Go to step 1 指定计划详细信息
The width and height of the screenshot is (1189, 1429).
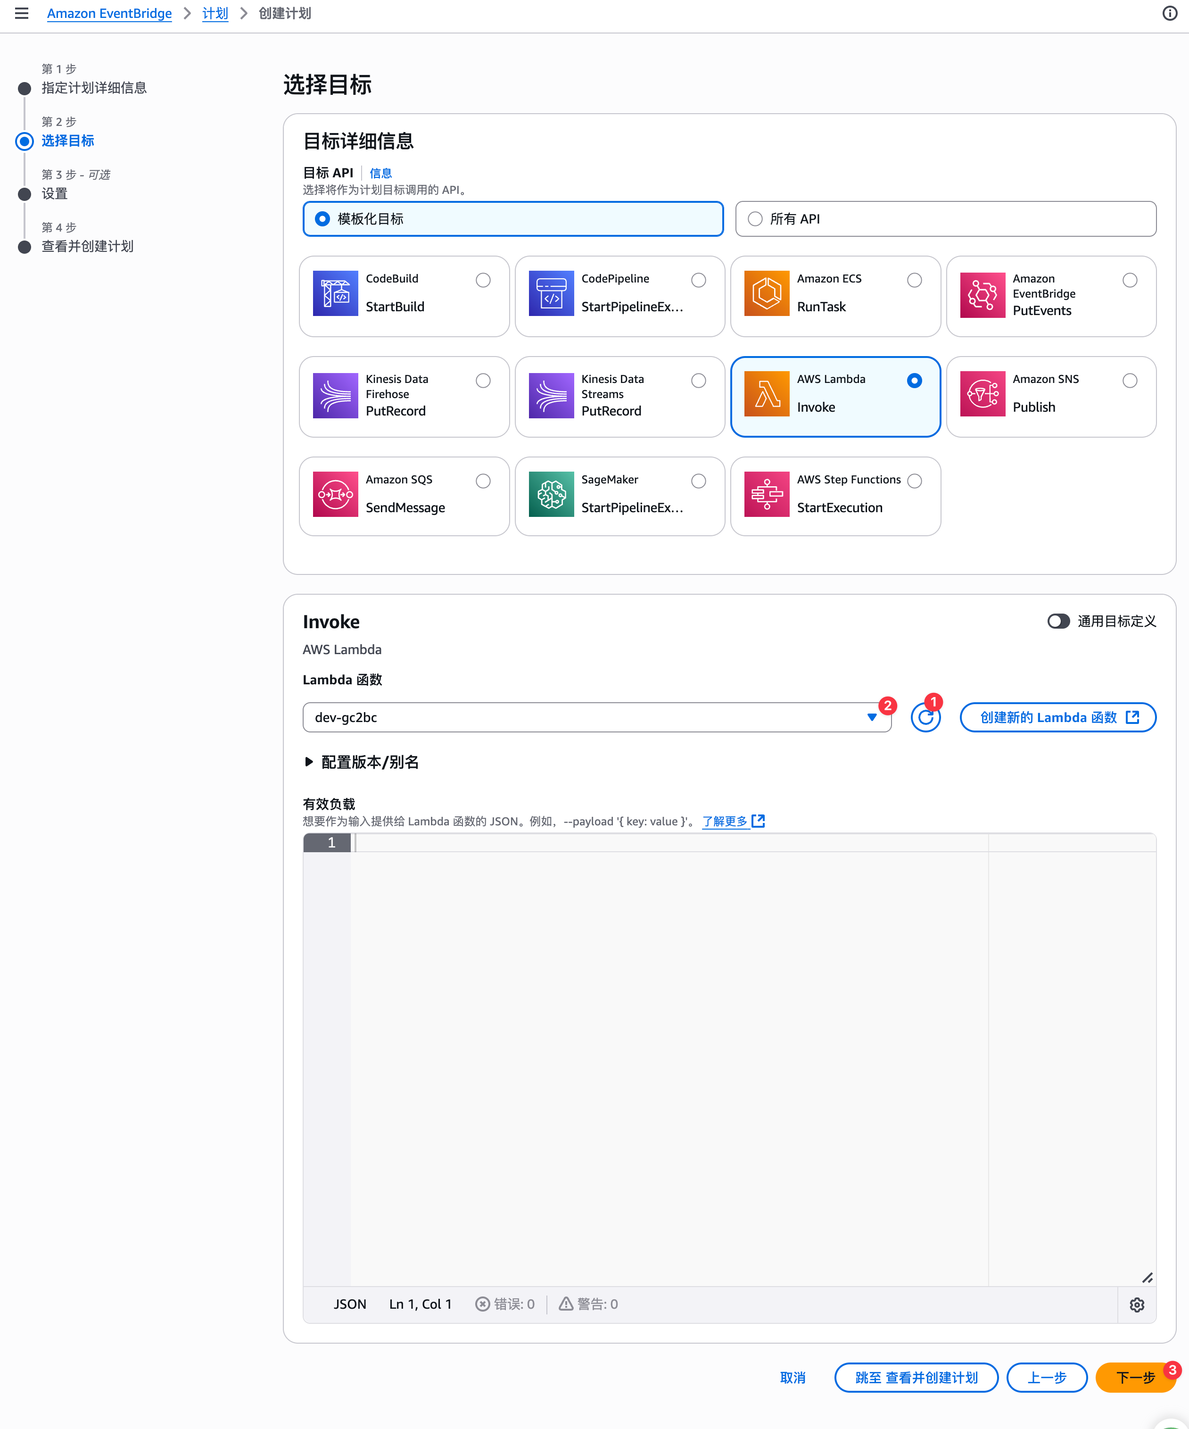[94, 88]
